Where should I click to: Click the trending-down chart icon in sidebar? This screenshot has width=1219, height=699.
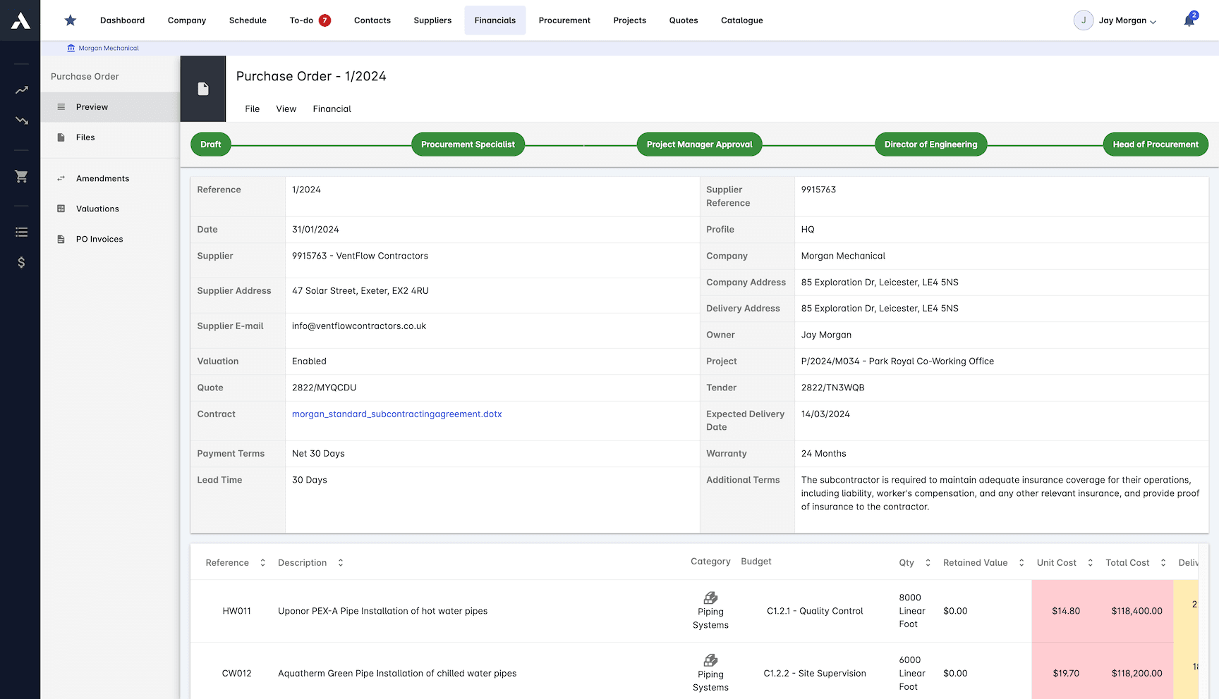(21, 120)
